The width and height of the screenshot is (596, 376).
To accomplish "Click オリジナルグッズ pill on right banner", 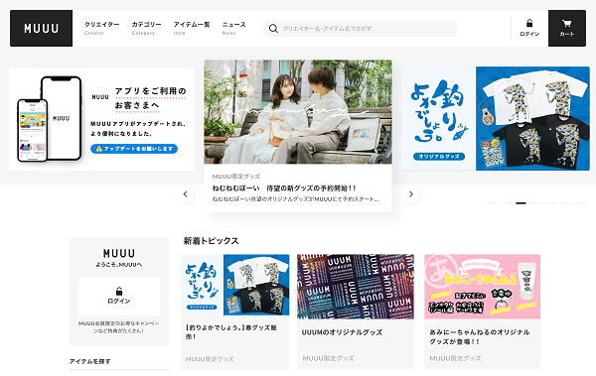I will [439, 157].
